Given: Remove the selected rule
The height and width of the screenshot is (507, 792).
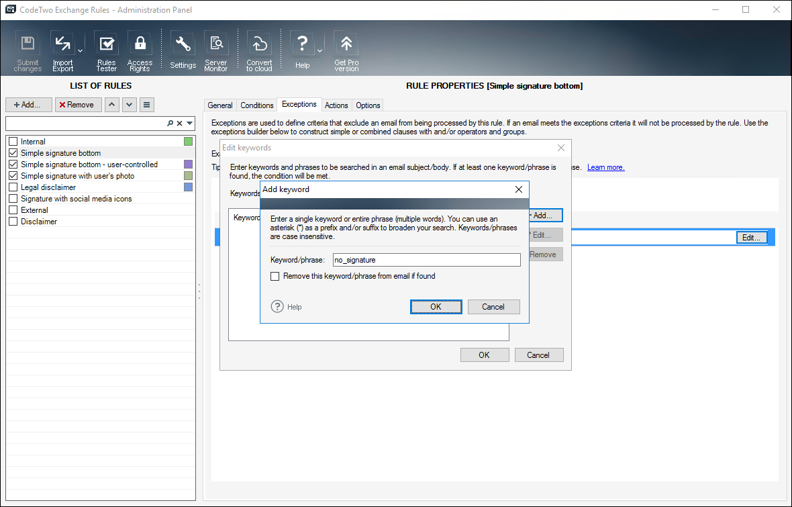Looking at the screenshot, I should [x=79, y=105].
